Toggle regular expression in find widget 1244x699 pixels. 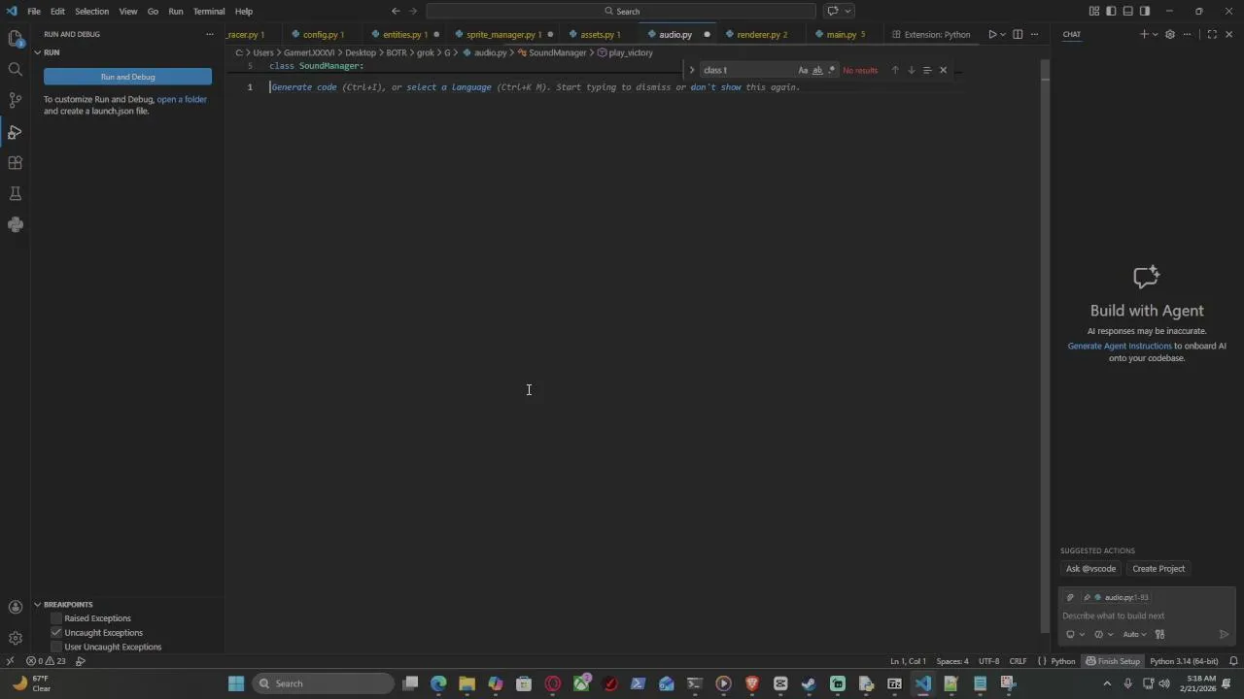(832, 70)
